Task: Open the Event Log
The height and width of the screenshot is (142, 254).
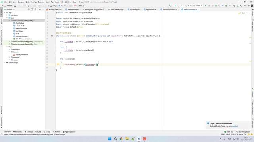Action: click(229, 132)
